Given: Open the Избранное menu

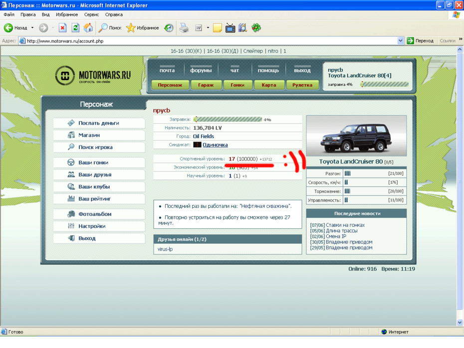Looking at the screenshot, I should pyautogui.click(x=67, y=14).
